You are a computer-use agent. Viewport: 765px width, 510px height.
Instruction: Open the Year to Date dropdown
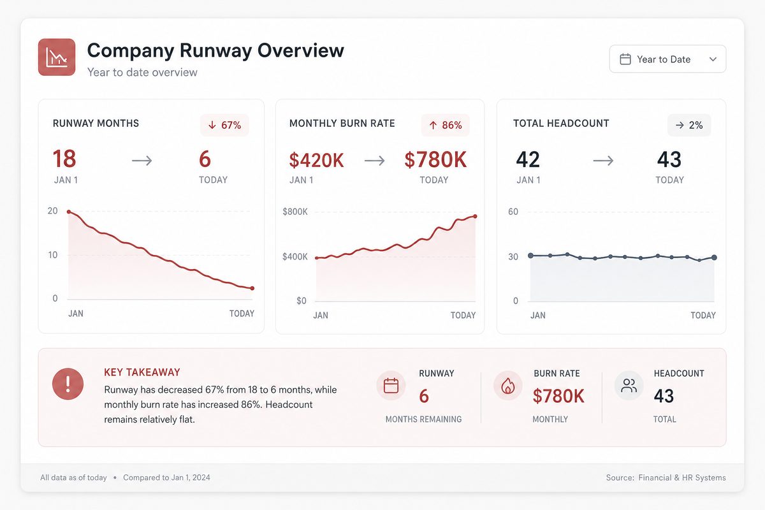point(667,59)
